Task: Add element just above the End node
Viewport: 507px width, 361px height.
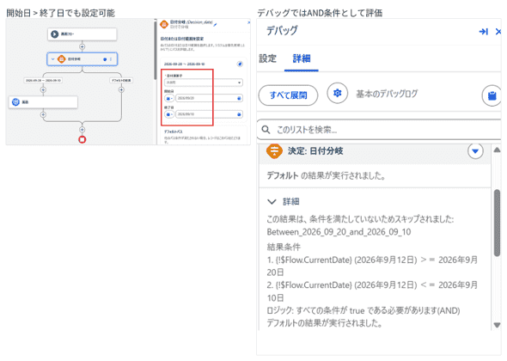Action: [x=82, y=130]
